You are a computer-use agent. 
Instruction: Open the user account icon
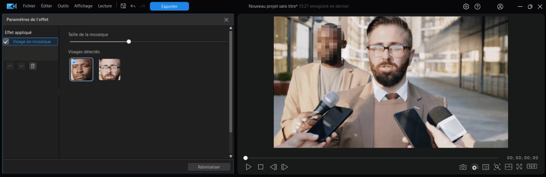pyautogui.click(x=500, y=6)
